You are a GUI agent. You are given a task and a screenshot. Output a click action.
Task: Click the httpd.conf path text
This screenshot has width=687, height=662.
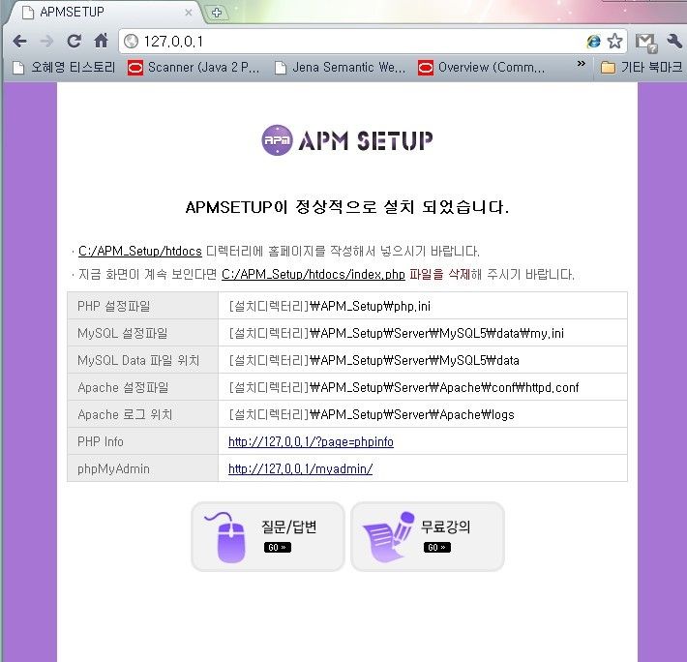[x=403, y=387]
